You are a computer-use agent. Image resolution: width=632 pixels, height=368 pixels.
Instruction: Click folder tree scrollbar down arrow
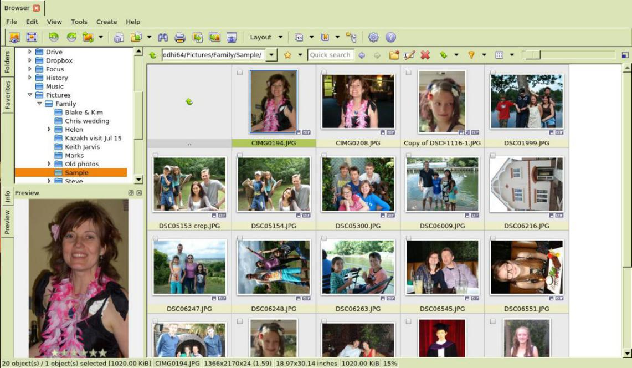(138, 179)
